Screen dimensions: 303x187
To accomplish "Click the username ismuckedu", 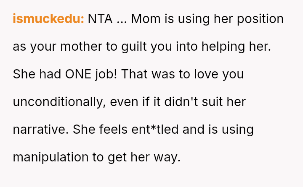I will click(x=48, y=19).
